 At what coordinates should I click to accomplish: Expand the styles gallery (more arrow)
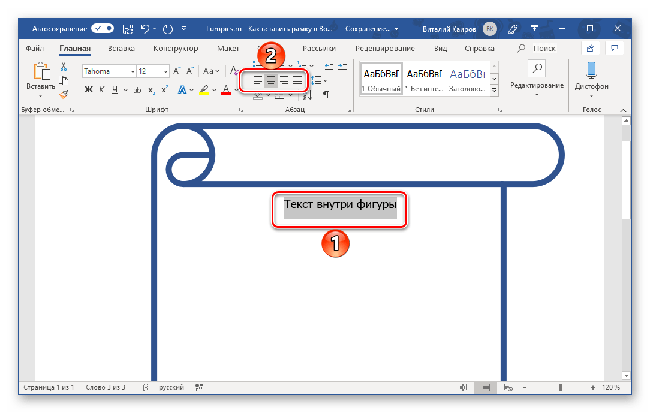click(x=495, y=90)
